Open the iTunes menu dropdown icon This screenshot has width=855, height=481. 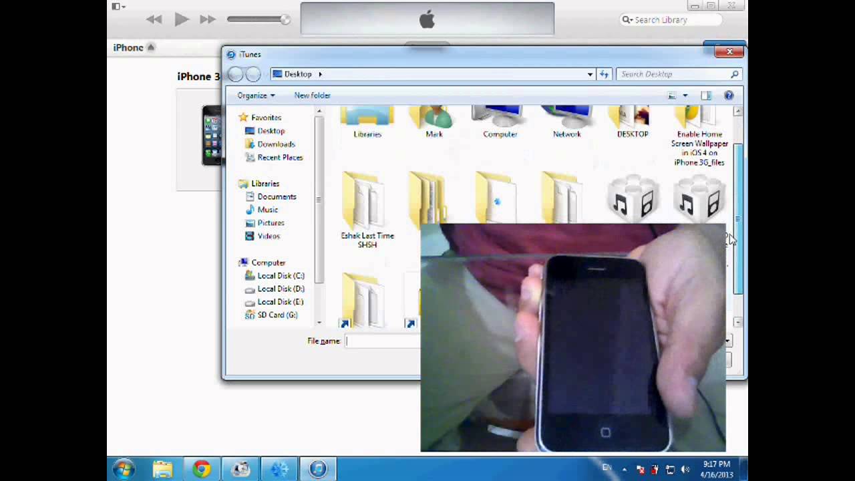click(x=118, y=7)
